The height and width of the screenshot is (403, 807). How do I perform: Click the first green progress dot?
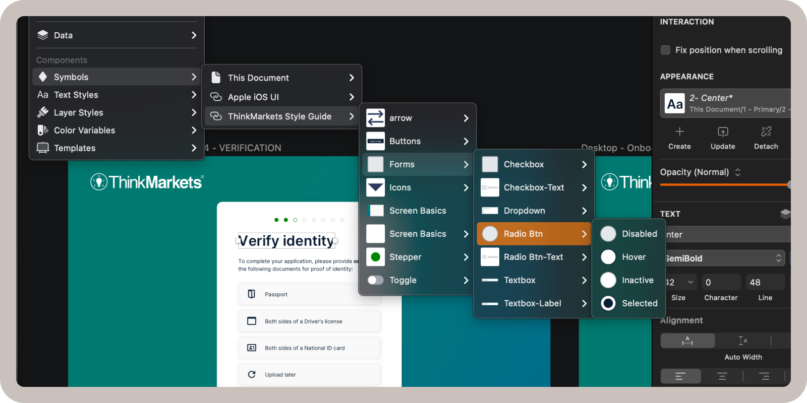[276, 220]
